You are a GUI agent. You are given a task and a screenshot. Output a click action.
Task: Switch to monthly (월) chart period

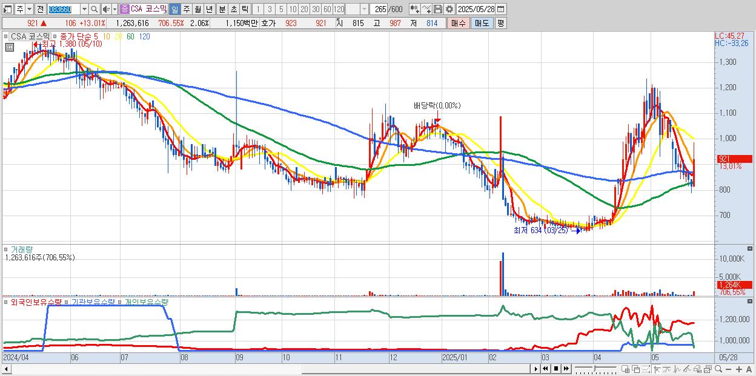click(197, 9)
